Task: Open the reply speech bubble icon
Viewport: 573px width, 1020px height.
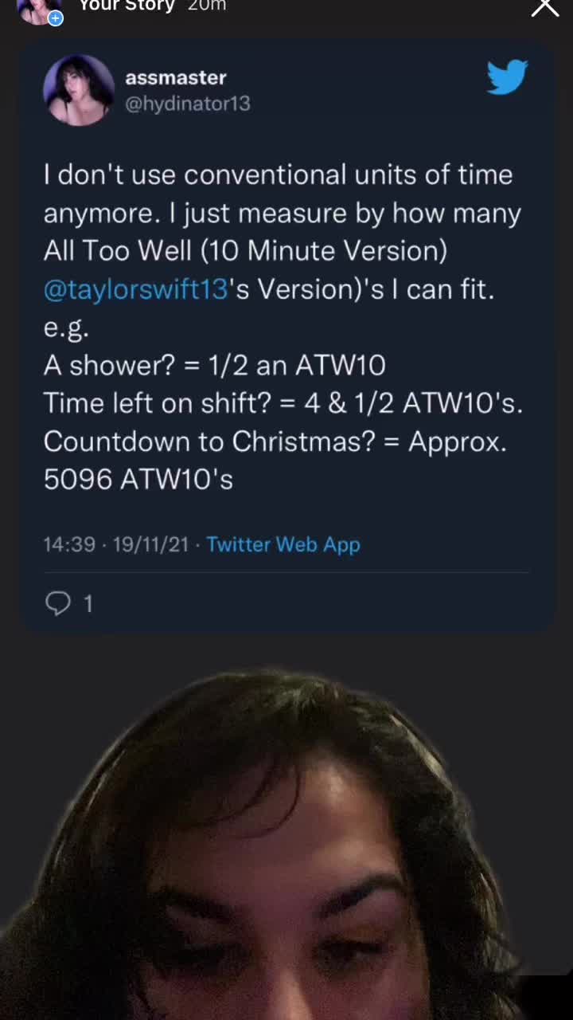Action: point(58,604)
